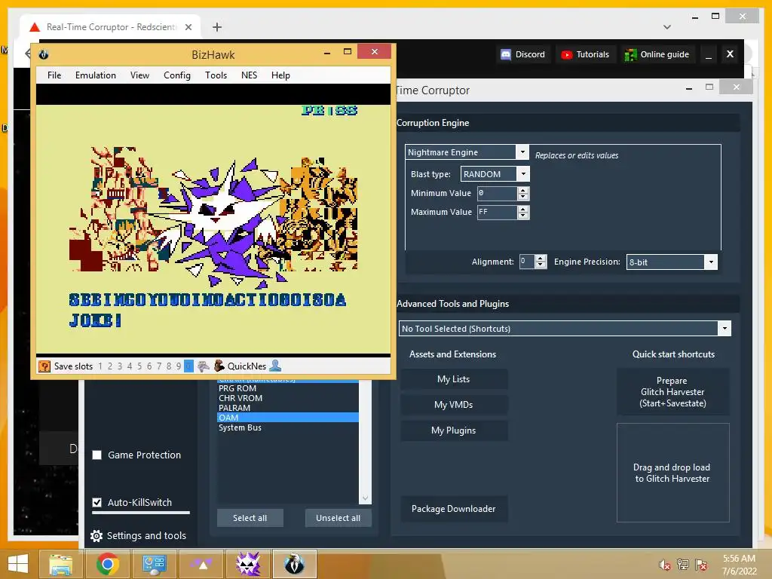Select the OAM memory domain
This screenshot has height=579, width=772.
click(x=287, y=418)
